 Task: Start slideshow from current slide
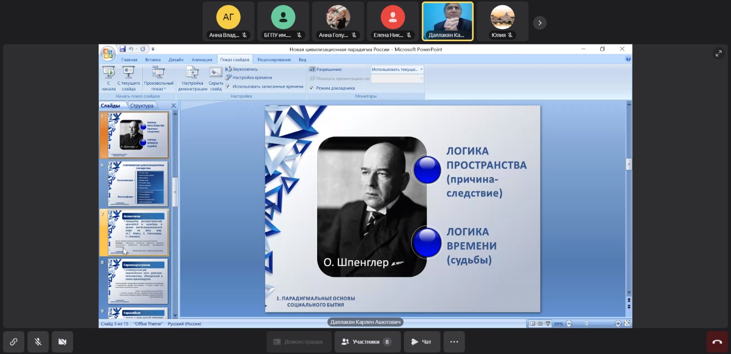click(x=128, y=73)
